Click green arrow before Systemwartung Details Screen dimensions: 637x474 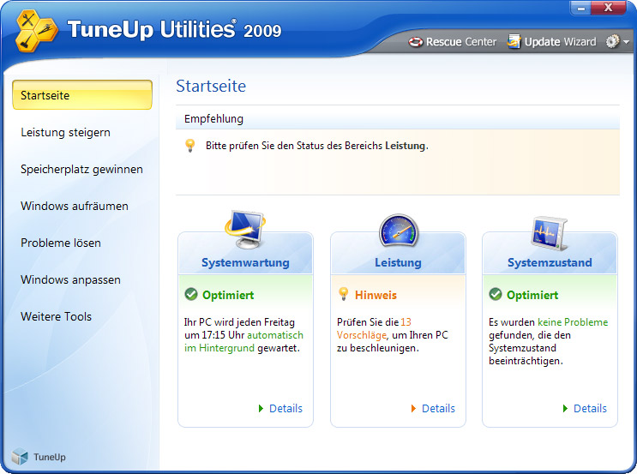click(261, 408)
